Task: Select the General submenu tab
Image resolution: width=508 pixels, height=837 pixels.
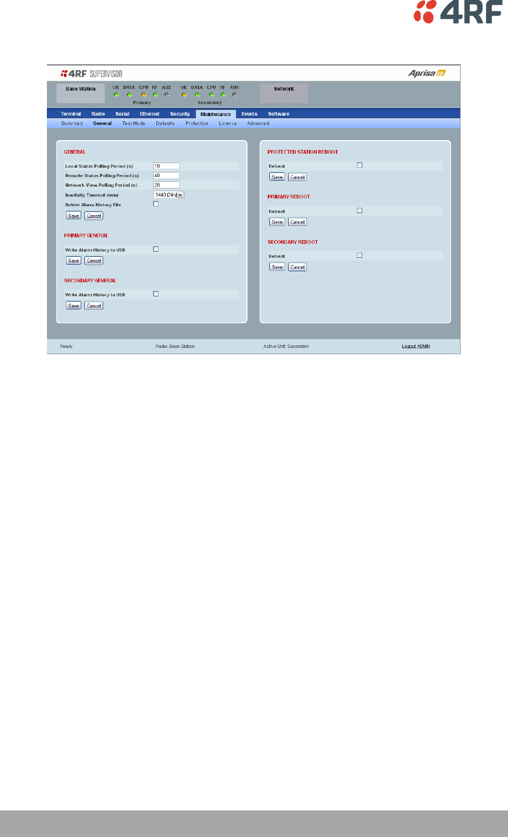Action: 103,123
